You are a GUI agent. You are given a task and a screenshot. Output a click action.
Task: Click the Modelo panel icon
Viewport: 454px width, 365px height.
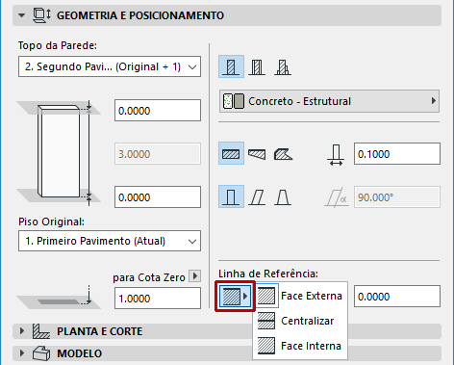point(41,353)
